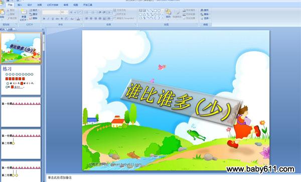
Task: Click the Shape Effects (形状效果) icon
Action: pyautogui.click(x=184, y=18)
